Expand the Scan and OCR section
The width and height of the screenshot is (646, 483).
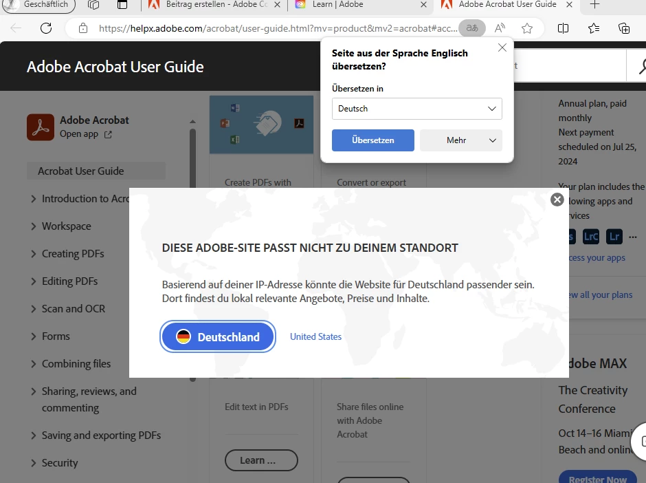tap(34, 309)
